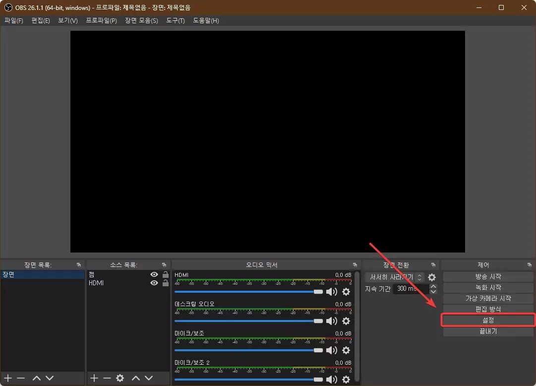The width and height of the screenshot is (536, 386).
Task: Open the 보기(V) menu
Action: [68, 20]
